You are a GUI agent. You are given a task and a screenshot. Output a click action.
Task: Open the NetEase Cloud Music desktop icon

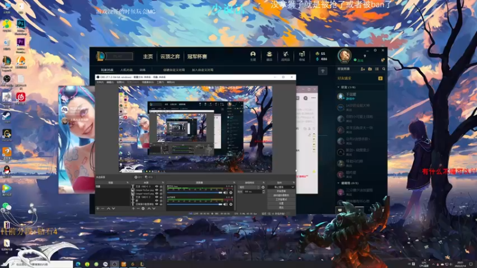click(x=21, y=99)
